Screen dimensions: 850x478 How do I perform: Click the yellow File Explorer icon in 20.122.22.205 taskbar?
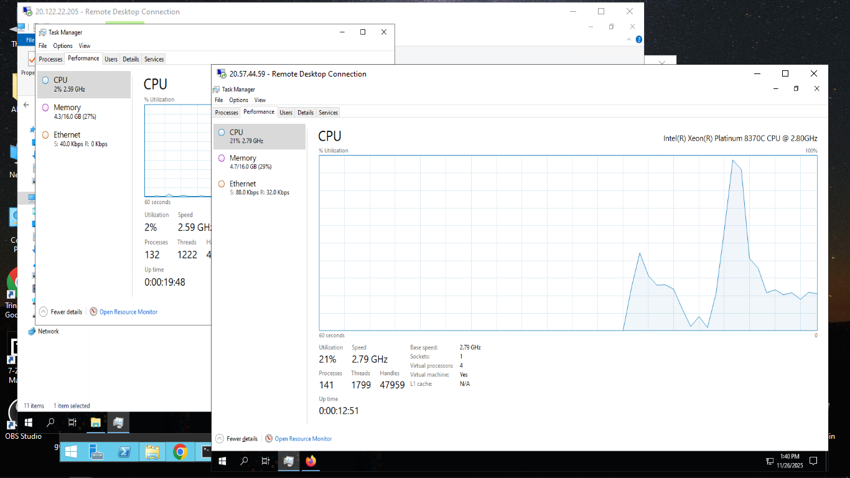tap(95, 423)
